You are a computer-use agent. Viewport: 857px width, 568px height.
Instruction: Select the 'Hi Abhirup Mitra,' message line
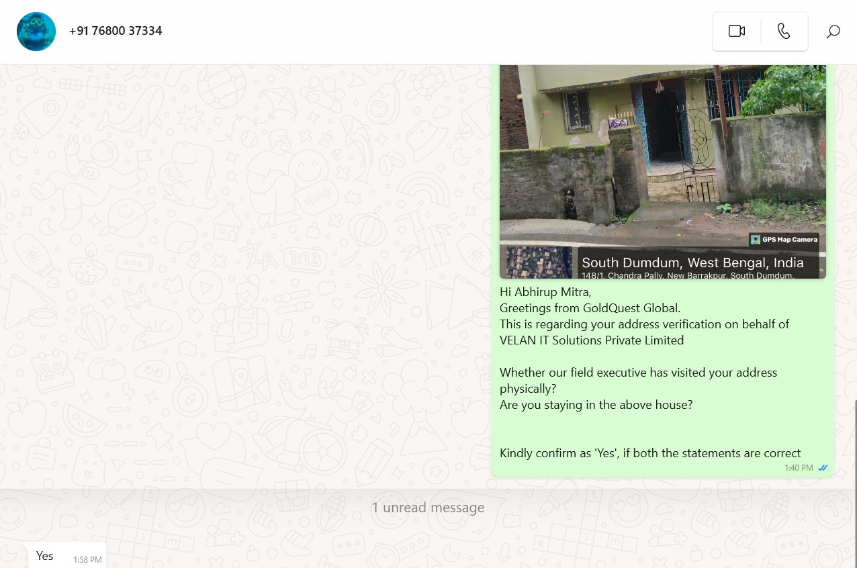point(545,292)
